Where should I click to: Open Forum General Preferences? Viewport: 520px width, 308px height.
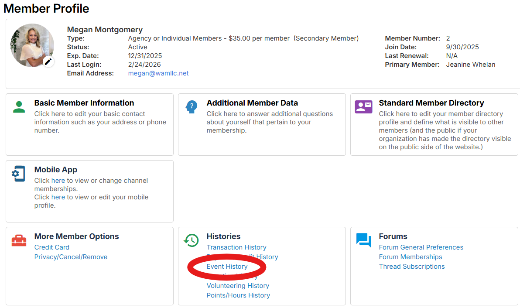click(x=421, y=247)
